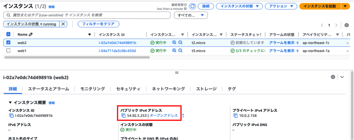Click インスタンスを起動 button

click(320, 6)
